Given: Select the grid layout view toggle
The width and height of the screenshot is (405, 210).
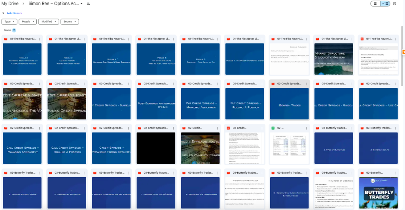Looking at the screenshot, I should pos(385,4).
